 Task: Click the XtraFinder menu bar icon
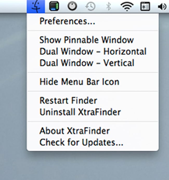(36, 6)
